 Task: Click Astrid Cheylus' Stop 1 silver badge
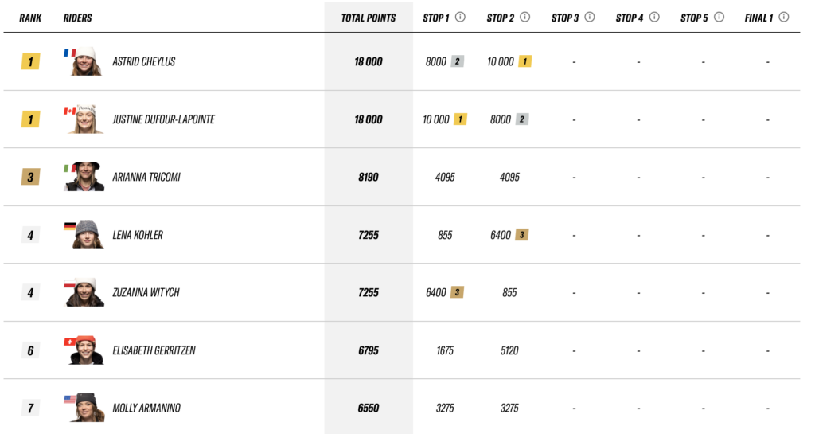pyautogui.click(x=457, y=61)
